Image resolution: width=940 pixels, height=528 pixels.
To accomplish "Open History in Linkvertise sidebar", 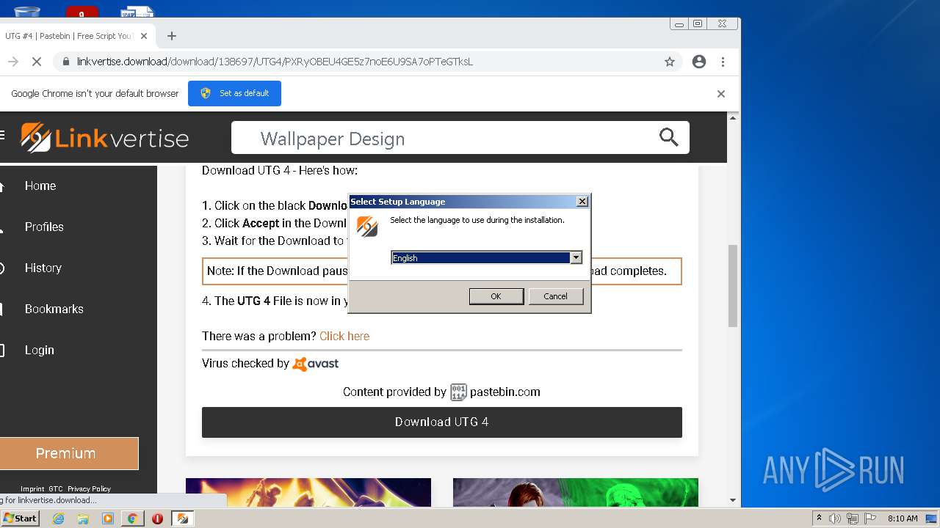I will tap(43, 268).
